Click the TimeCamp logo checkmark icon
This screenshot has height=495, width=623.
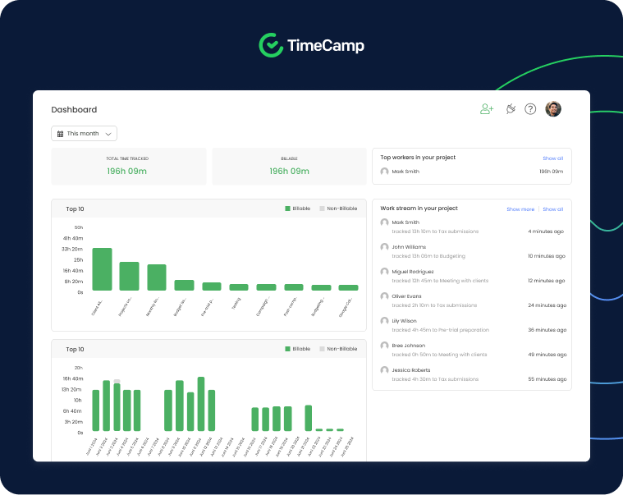[x=270, y=46]
